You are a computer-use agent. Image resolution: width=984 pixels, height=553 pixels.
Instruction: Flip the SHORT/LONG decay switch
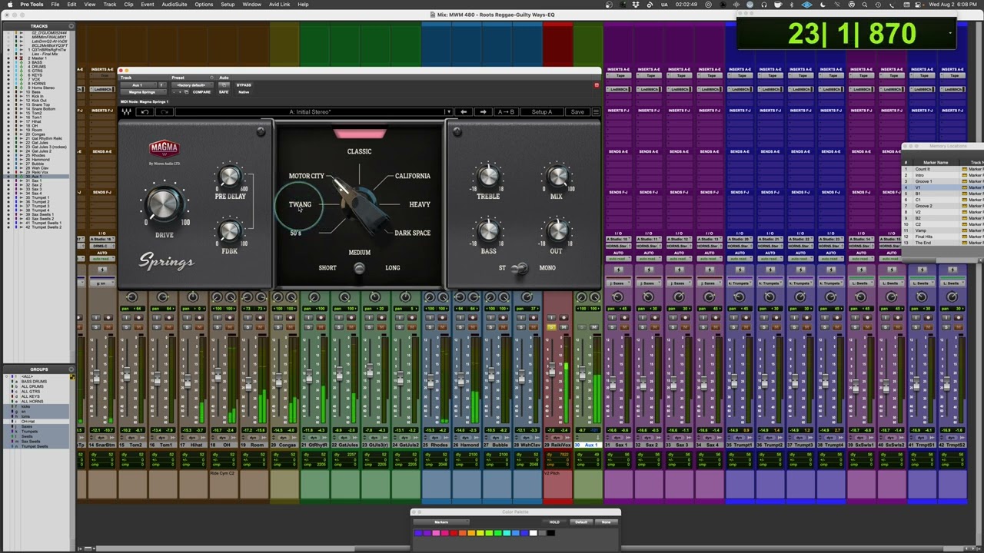[x=359, y=268]
